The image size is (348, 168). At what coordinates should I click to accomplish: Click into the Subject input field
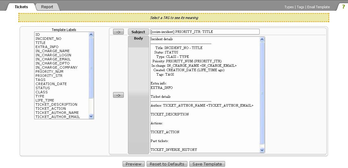click(x=205, y=32)
